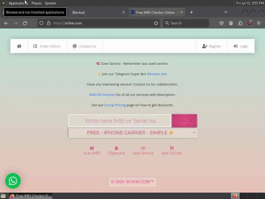Focus the IMEI or Serial No. field
This screenshot has height=199, width=265.
point(120,121)
